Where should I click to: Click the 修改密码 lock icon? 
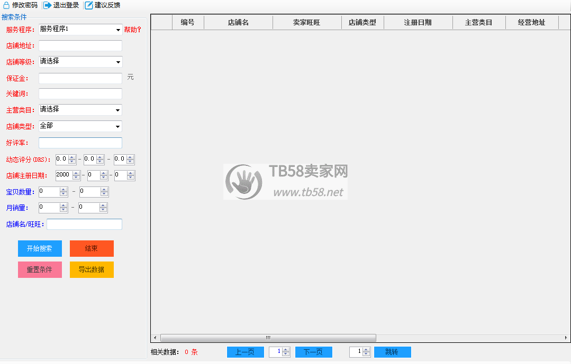(x=6, y=5)
